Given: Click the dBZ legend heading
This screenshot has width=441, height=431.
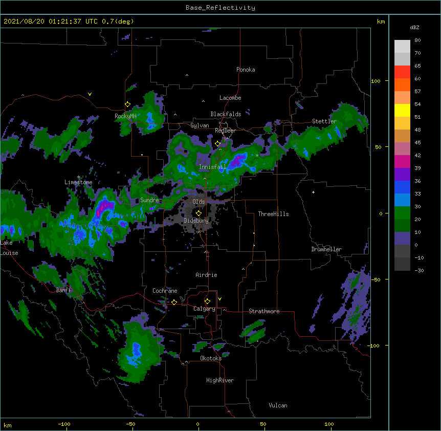Looking at the screenshot, I should (x=414, y=27).
